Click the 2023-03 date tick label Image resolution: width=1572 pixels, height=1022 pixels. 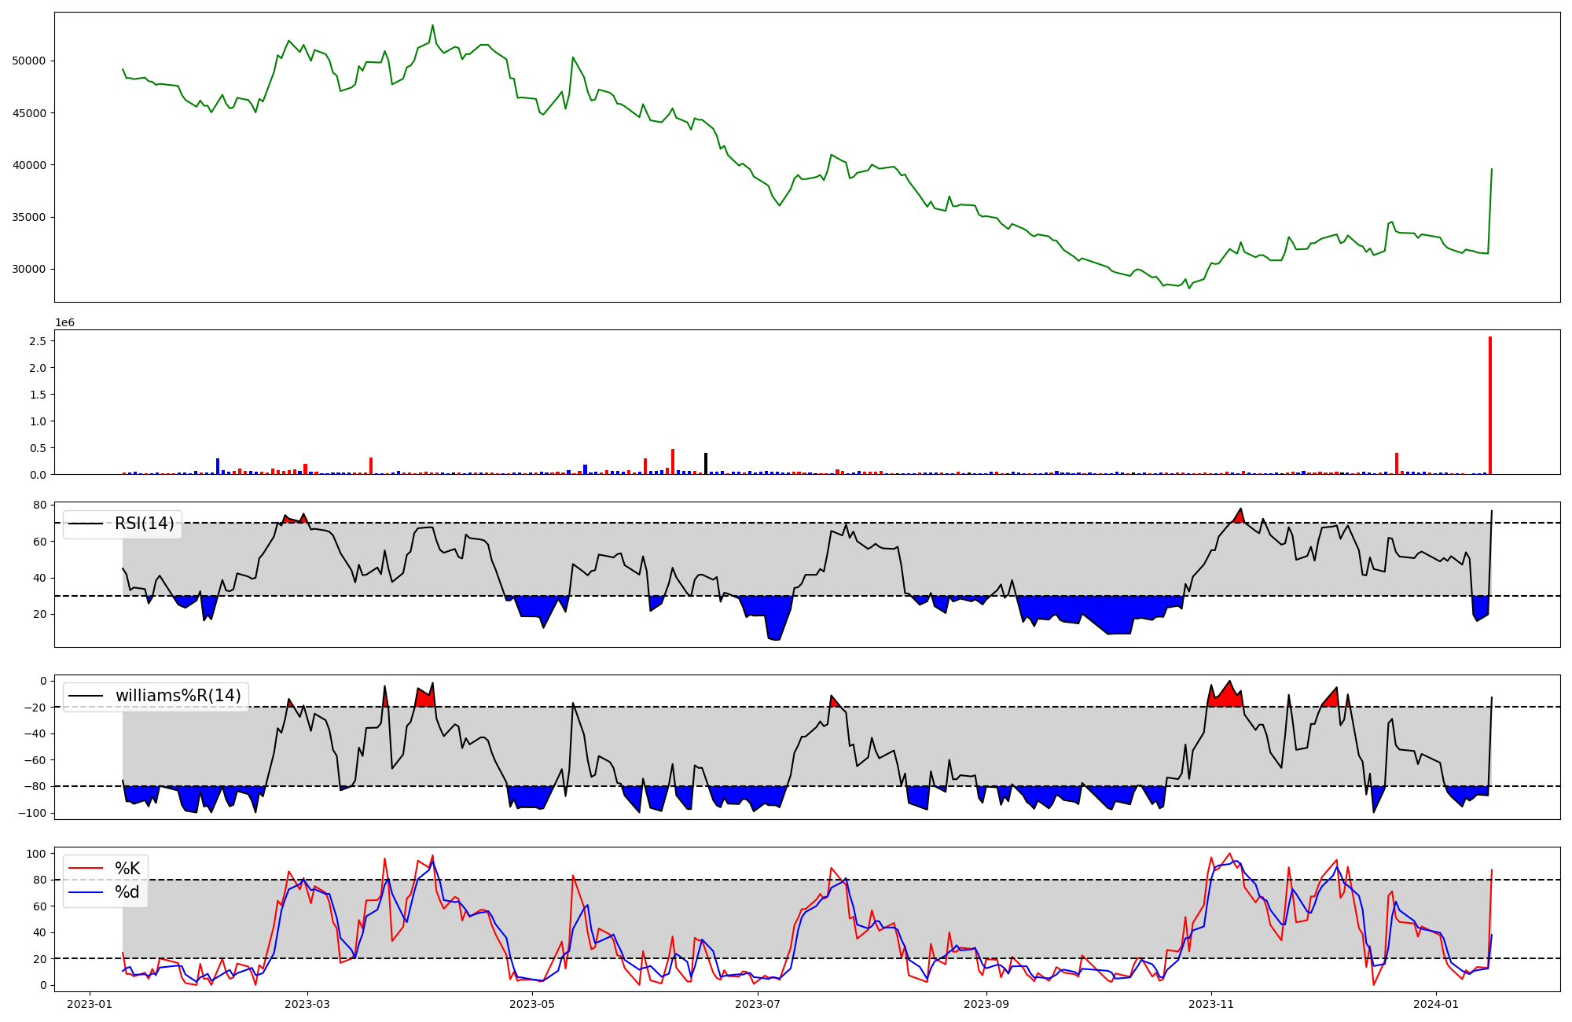pos(307,1004)
